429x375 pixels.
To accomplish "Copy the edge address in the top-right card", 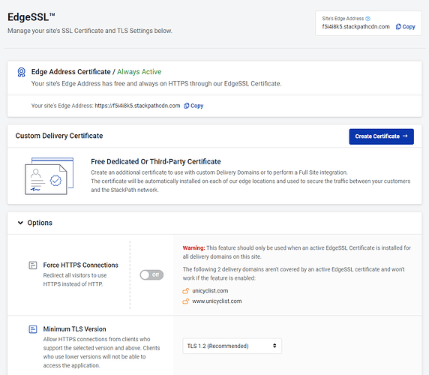I will [x=406, y=27].
